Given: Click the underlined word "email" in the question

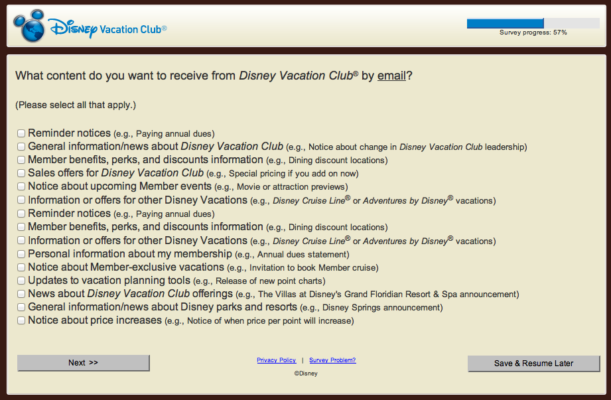Looking at the screenshot, I should click(x=391, y=76).
